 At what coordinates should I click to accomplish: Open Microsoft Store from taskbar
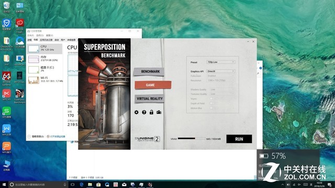98,184
